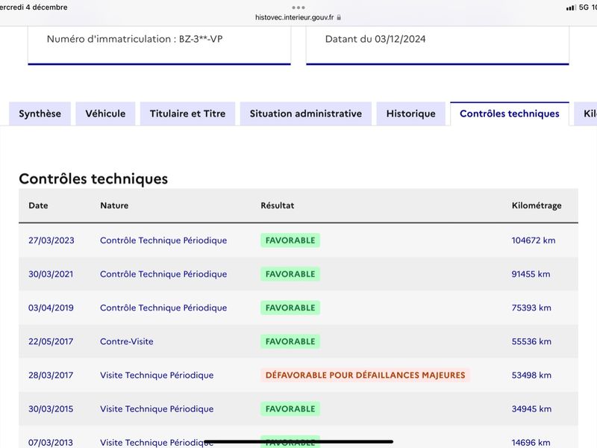Go to the Historique tab

(x=411, y=113)
